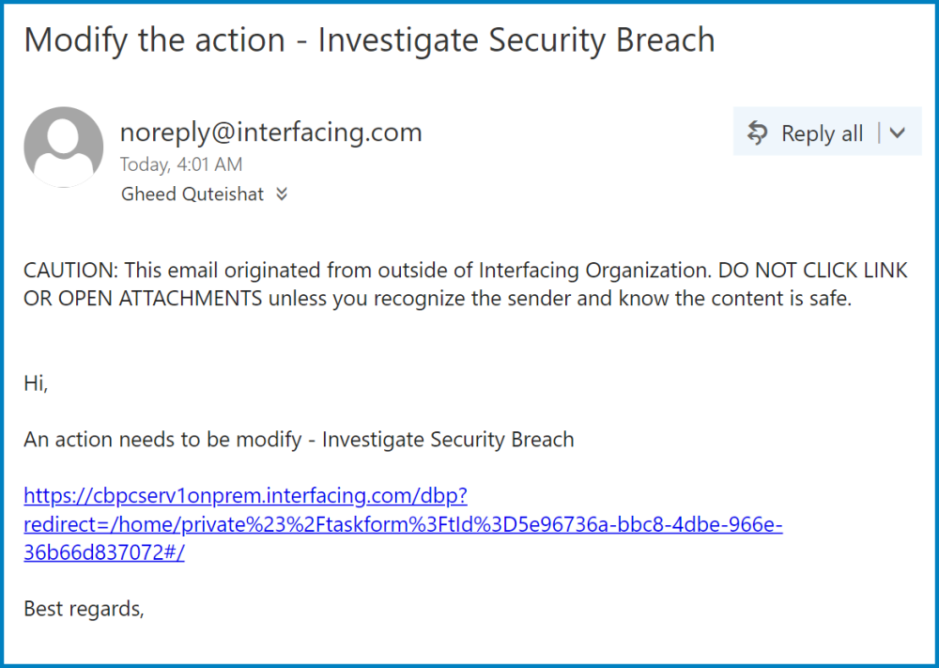939x668 pixels.
Task: Click sender address noreply@interfacing.com
Action: [270, 132]
